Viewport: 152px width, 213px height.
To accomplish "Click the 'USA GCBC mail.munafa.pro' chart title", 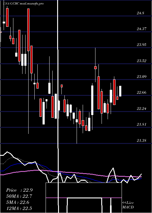I will click(x=24, y=4).
